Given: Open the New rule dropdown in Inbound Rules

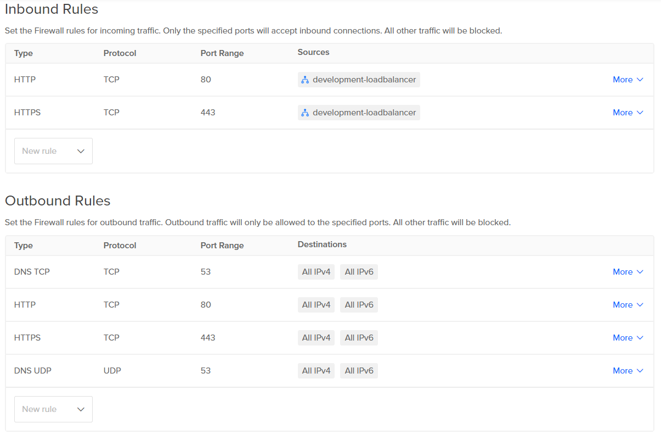Looking at the screenshot, I should coord(53,151).
